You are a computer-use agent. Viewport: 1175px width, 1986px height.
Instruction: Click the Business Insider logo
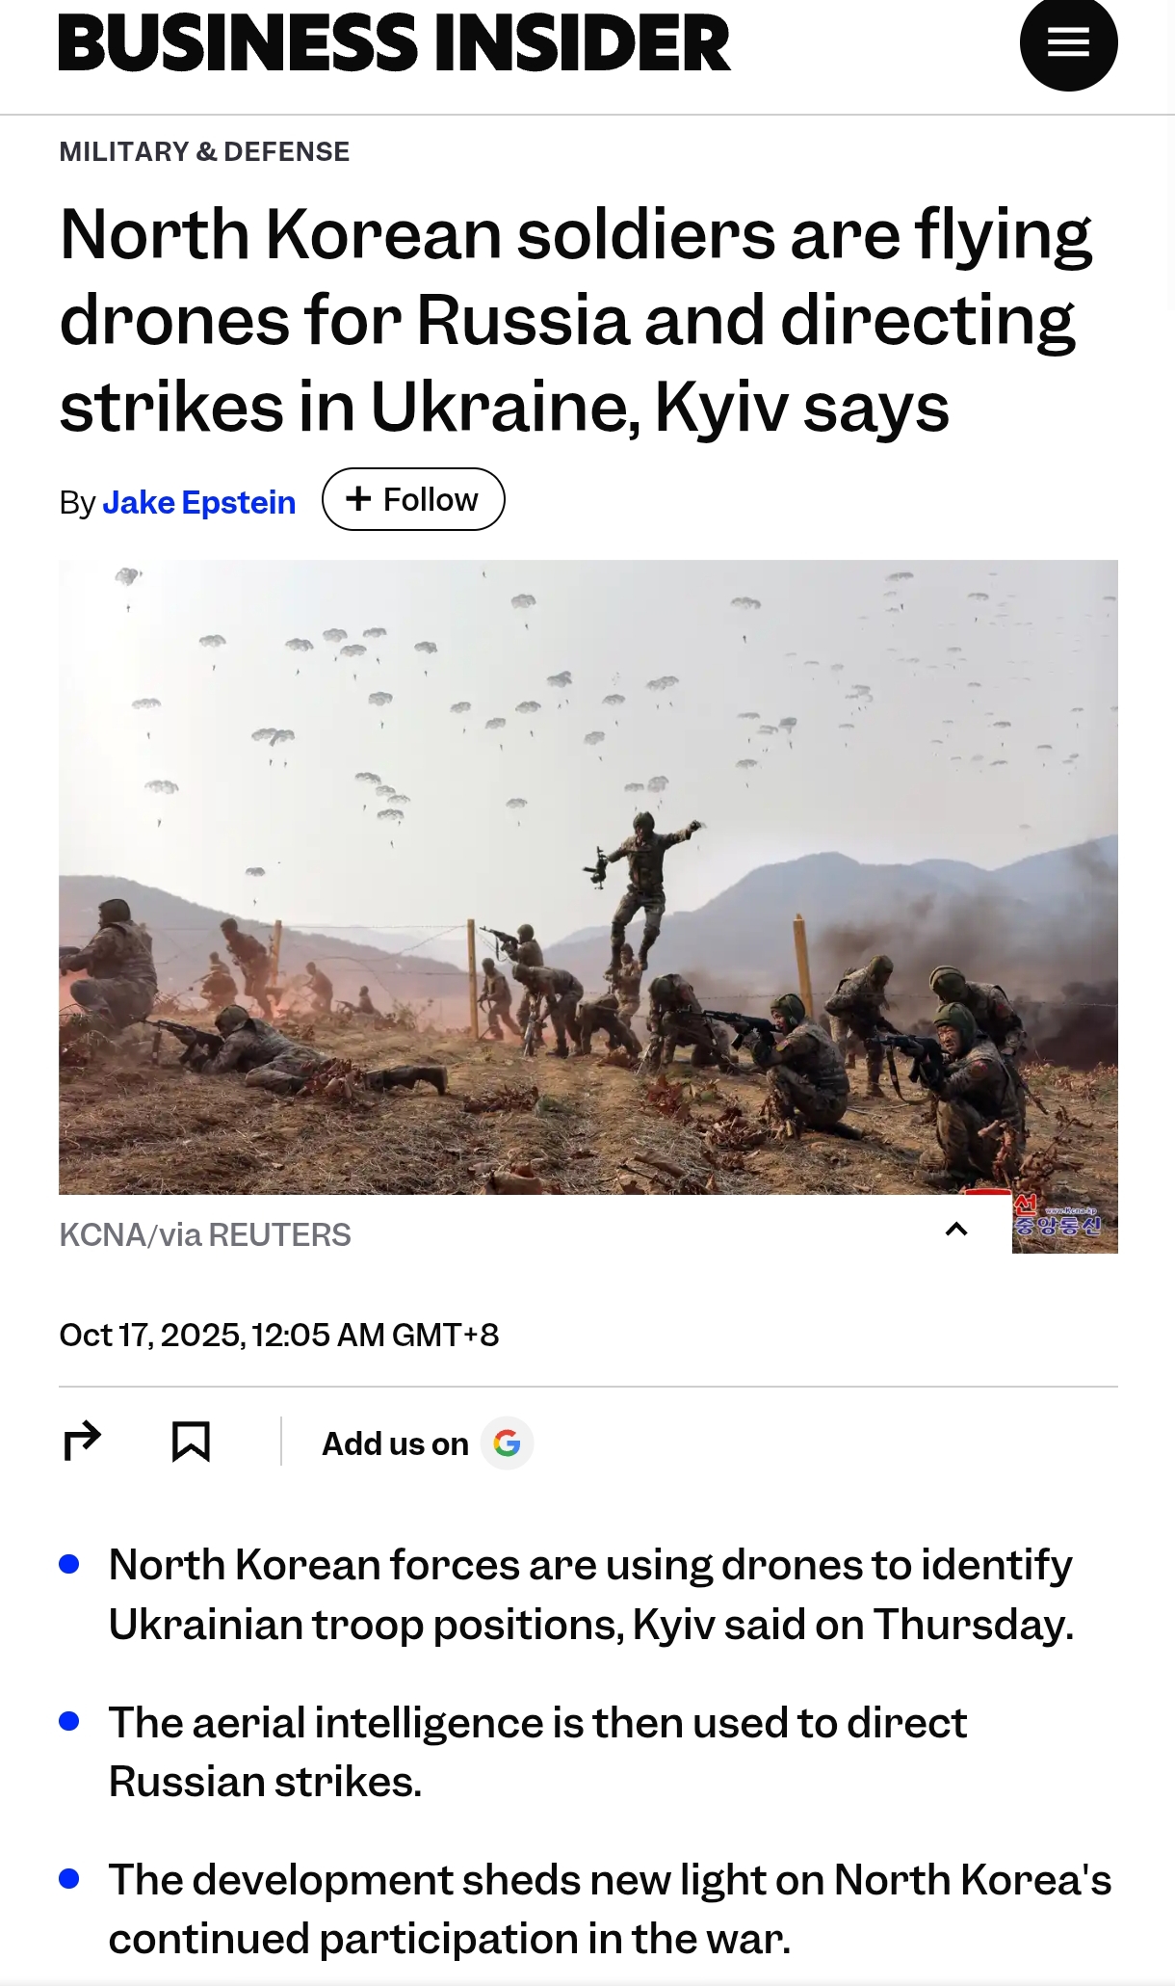coord(395,43)
